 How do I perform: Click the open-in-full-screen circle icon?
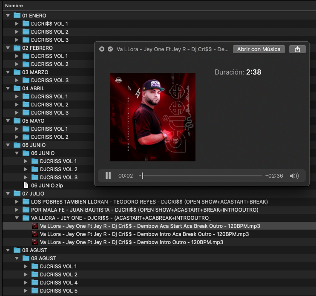pyautogui.click(x=110, y=49)
